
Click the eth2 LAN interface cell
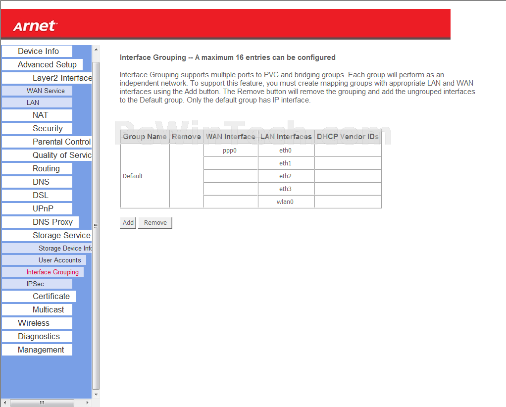(x=286, y=176)
